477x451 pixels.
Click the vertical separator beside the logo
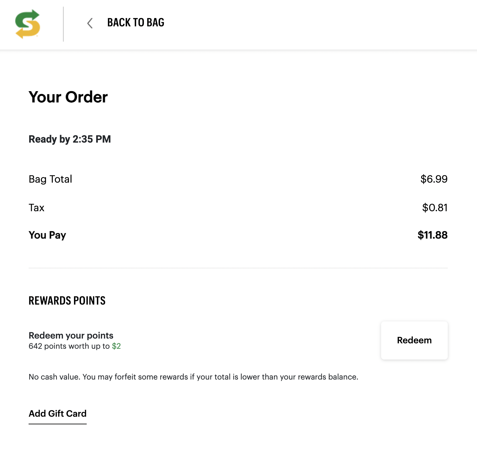pos(63,24)
